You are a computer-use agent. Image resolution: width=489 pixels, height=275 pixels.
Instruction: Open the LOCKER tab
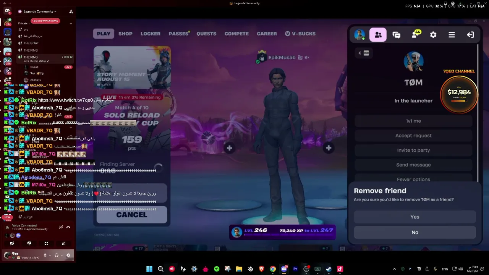pos(151,34)
